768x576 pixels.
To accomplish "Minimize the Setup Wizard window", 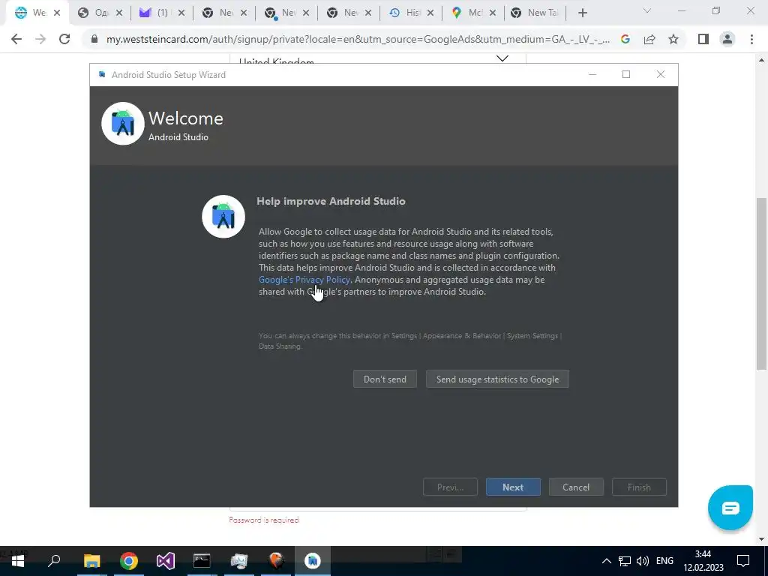I will (x=592, y=74).
